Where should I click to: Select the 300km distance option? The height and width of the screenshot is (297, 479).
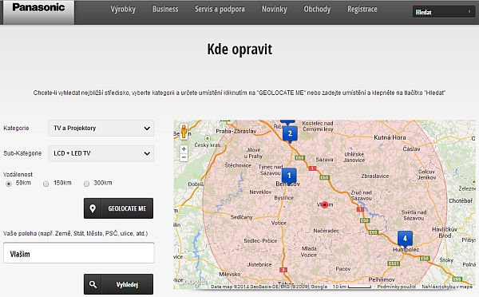pos(86,184)
